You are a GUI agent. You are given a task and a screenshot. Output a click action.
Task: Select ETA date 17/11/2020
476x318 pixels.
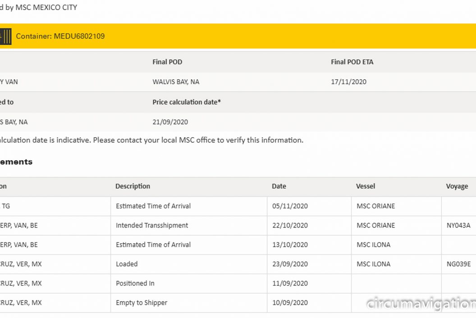point(348,82)
